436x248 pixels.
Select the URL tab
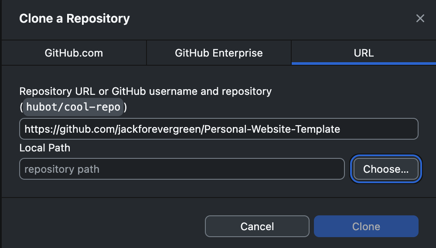[x=364, y=53]
